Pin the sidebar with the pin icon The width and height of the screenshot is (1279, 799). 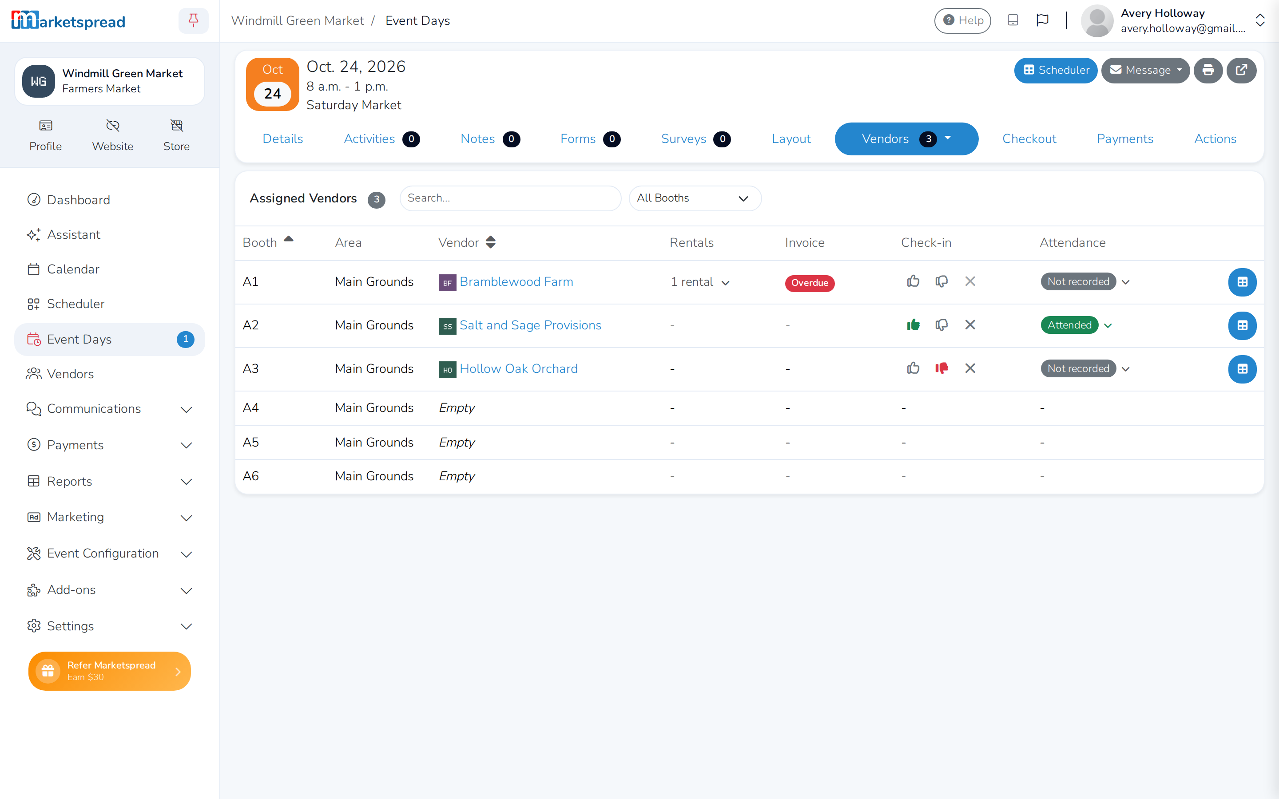point(194,20)
